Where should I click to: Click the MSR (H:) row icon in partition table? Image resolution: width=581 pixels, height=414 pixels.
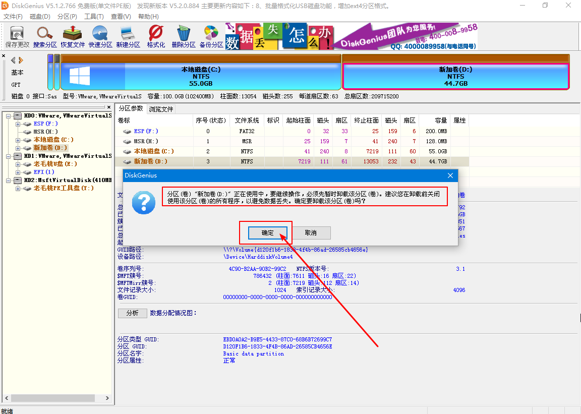[x=127, y=142]
